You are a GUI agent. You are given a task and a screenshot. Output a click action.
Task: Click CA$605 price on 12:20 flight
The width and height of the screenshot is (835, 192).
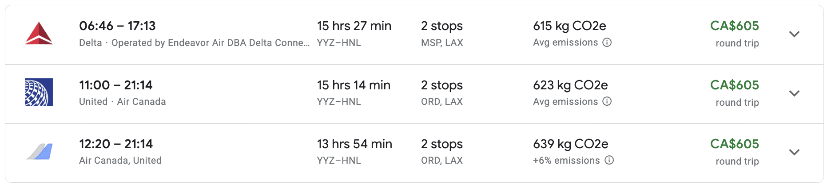[734, 144]
